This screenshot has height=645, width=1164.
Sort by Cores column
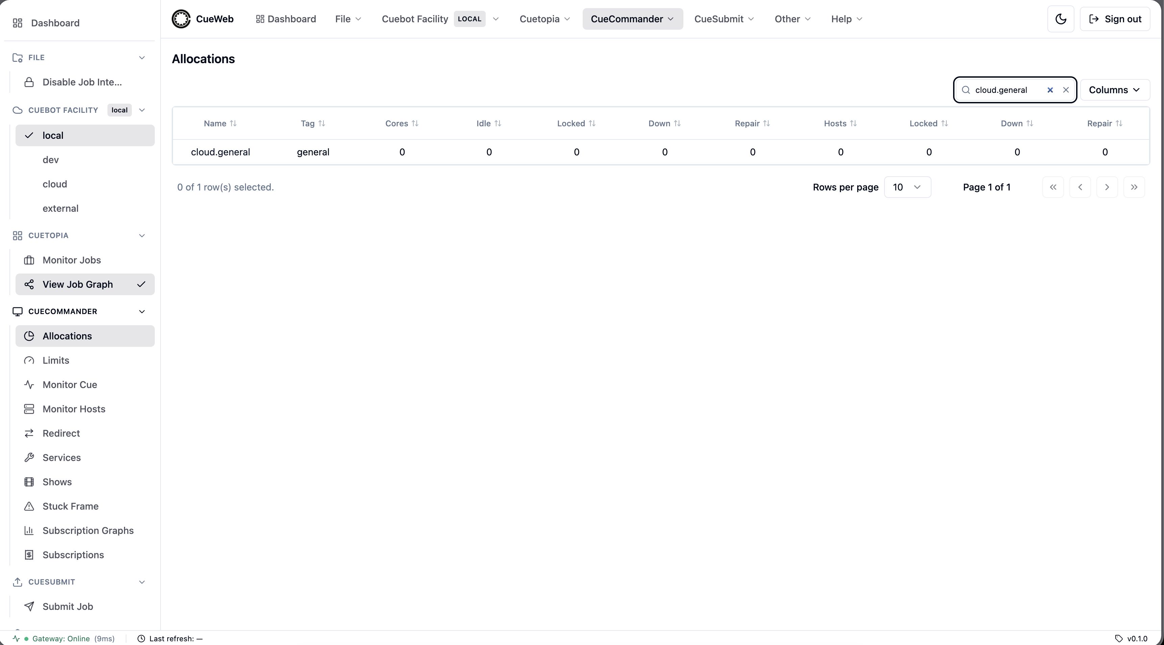click(402, 124)
